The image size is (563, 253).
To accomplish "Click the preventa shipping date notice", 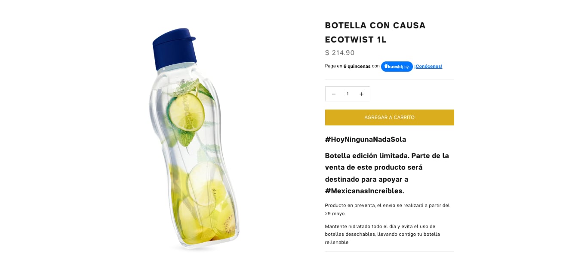I will [x=387, y=209].
